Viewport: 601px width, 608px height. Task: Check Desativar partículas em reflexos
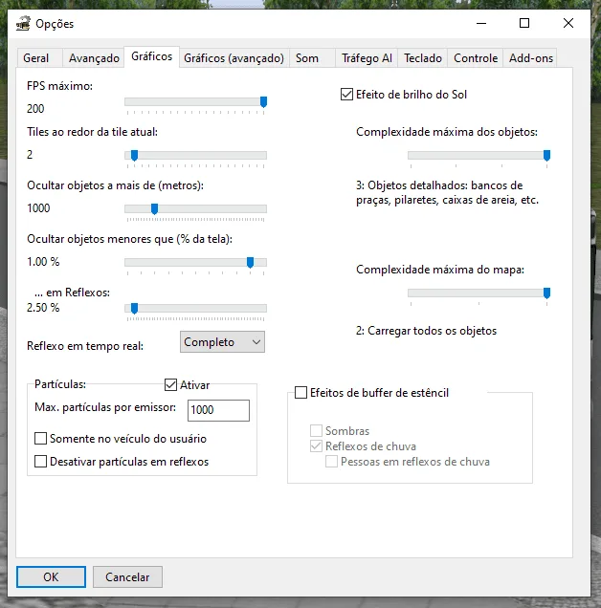(x=41, y=461)
